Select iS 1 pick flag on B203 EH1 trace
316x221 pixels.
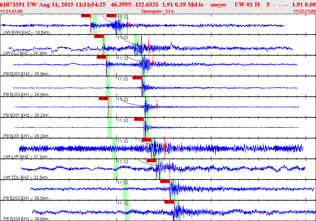137,78
